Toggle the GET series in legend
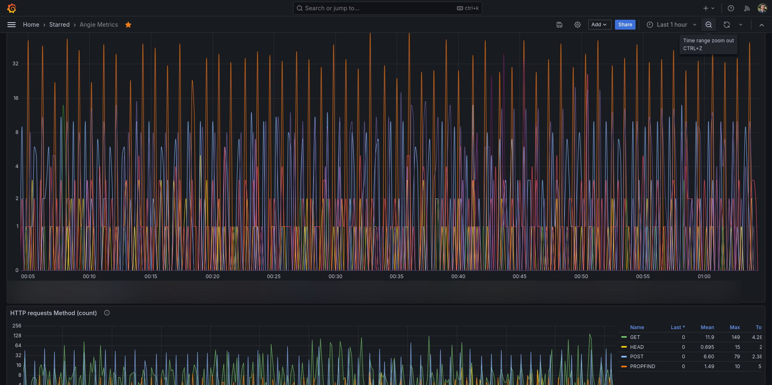772x385 pixels. 635,337
